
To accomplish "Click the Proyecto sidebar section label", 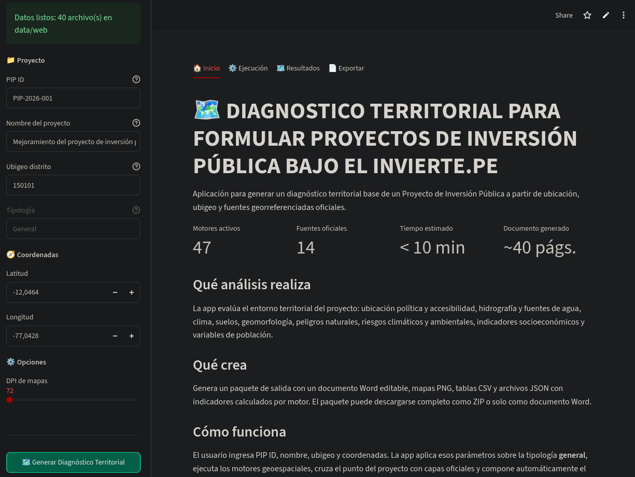I will 25,60.
